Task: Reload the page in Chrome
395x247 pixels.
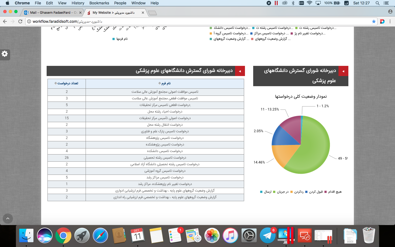Action: [x=20, y=21]
